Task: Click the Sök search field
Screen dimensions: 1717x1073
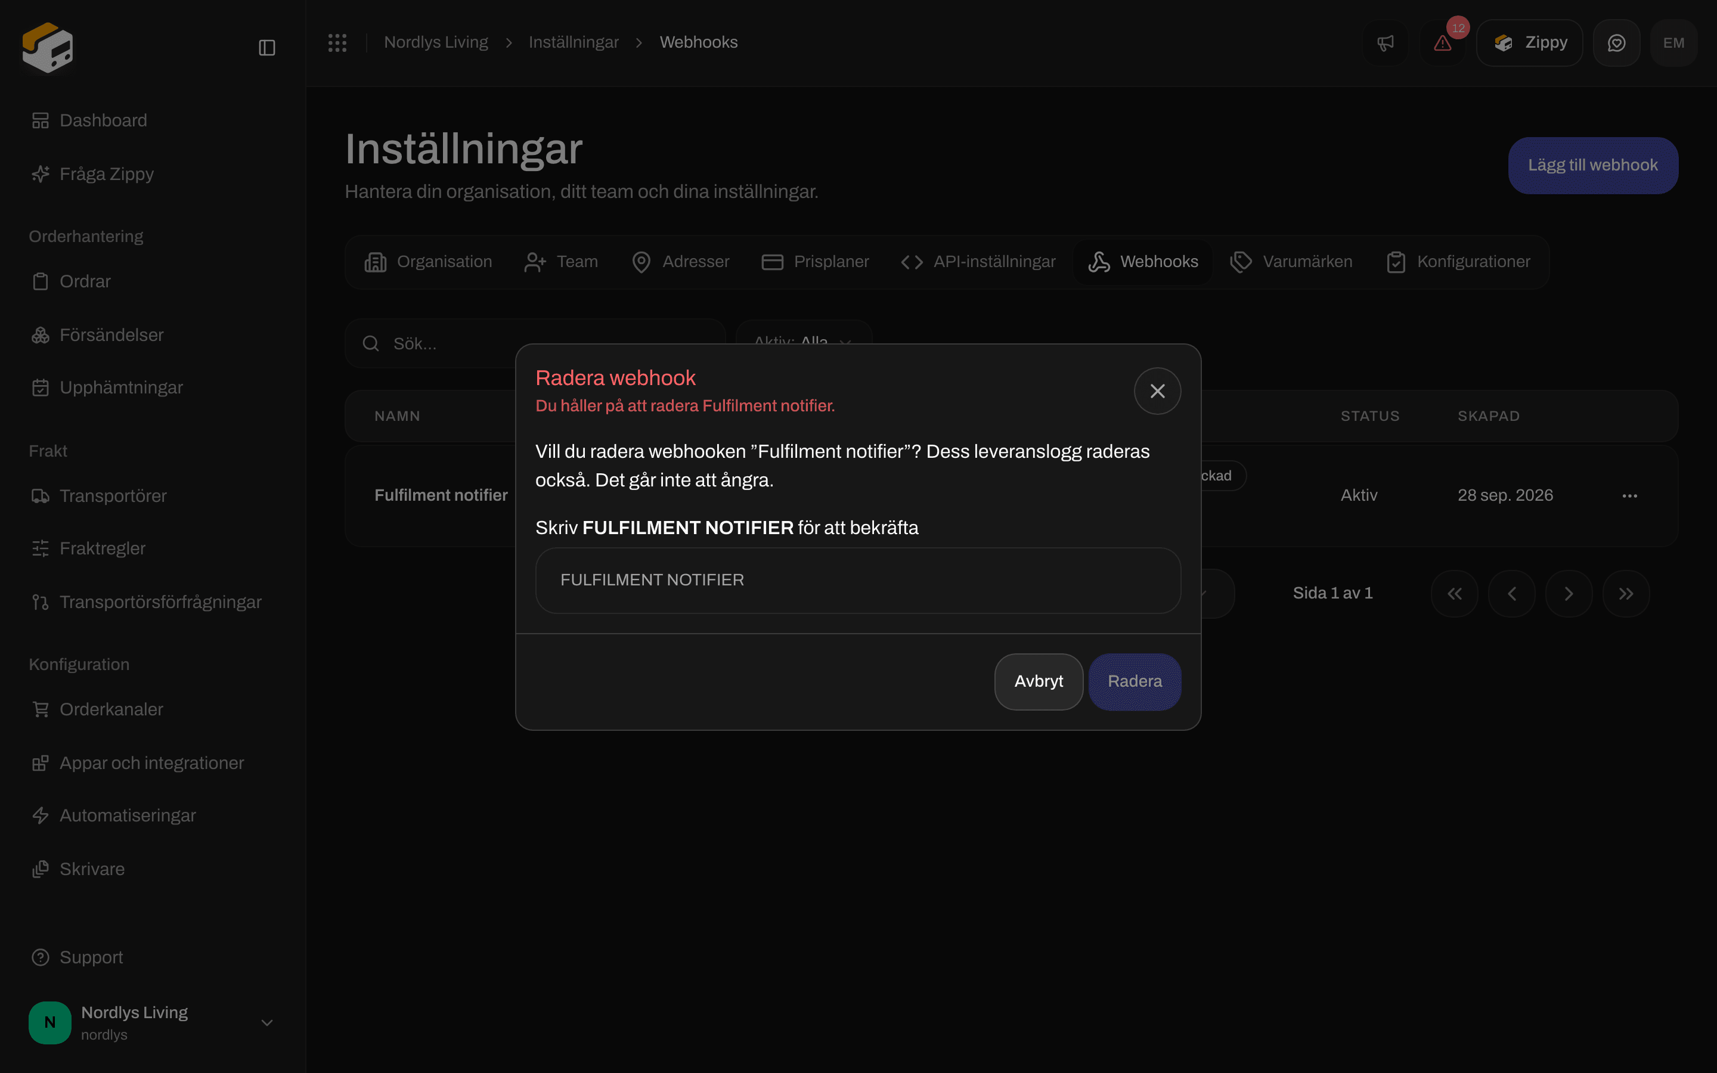Action: coord(535,343)
